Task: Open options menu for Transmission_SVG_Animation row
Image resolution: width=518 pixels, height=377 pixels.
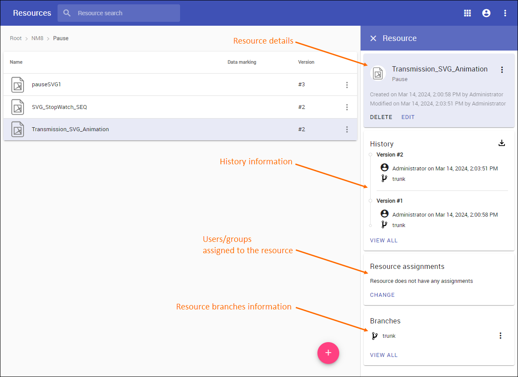Action: tap(347, 129)
